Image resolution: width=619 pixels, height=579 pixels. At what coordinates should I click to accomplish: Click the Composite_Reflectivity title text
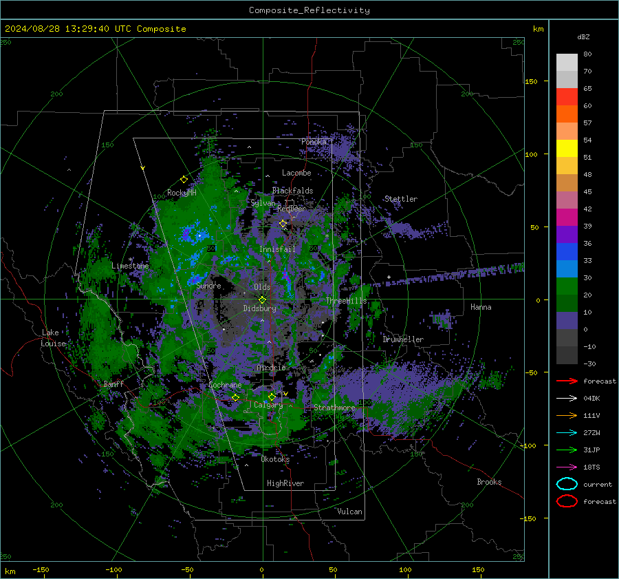(x=309, y=10)
